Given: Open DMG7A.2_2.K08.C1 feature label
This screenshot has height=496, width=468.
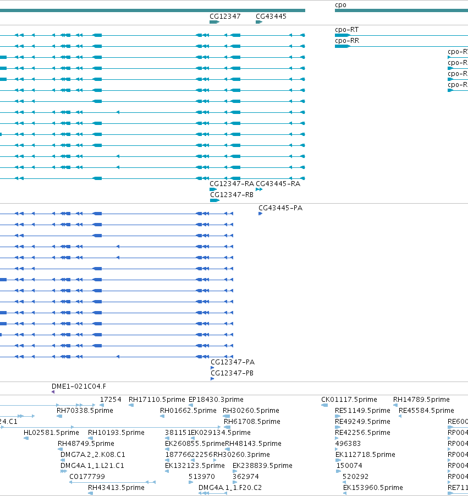Looking at the screenshot, I should coord(92,455).
